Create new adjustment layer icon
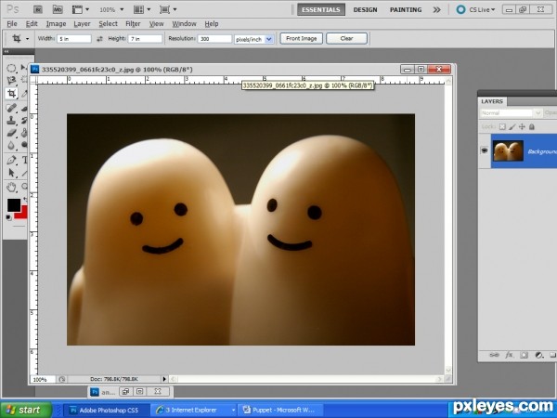The height and width of the screenshot is (418, 557). click(x=538, y=355)
